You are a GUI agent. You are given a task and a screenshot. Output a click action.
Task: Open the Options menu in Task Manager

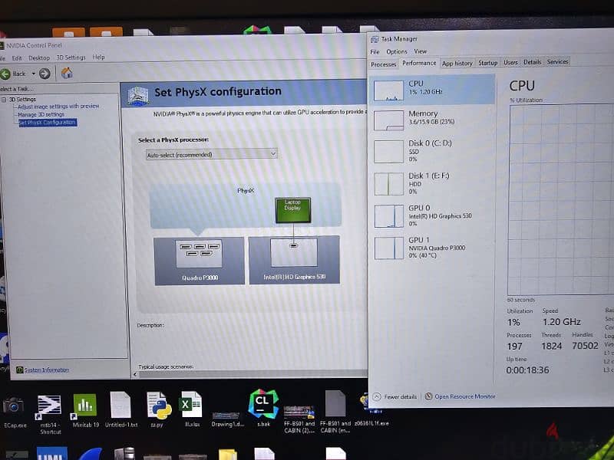tap(397, 51)
